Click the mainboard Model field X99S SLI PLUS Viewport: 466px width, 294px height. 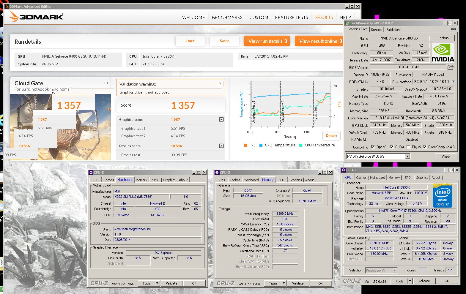(x=141, y=197)
